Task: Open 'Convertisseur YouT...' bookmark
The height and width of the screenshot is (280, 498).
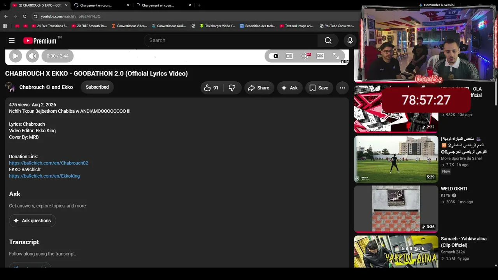Action: pyautogui.click(x=169, y=26)
